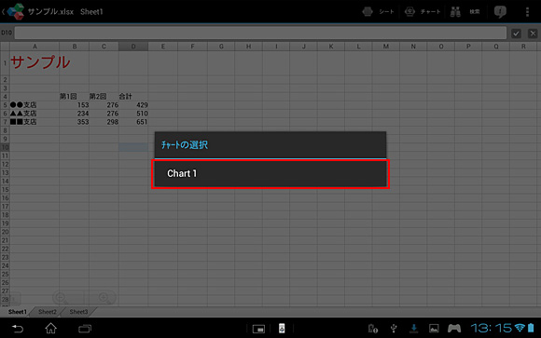The image size is (541, 338).
Task: Select the 第2回 header cell
Action: pyautogui.click(x=104, y=97)
